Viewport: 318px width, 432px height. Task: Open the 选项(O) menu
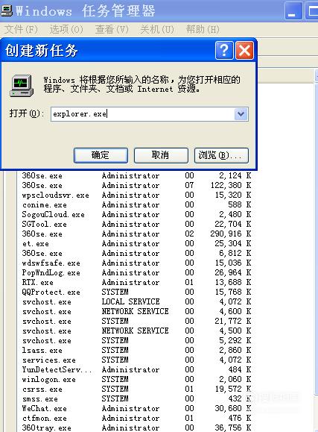[66, 29]
